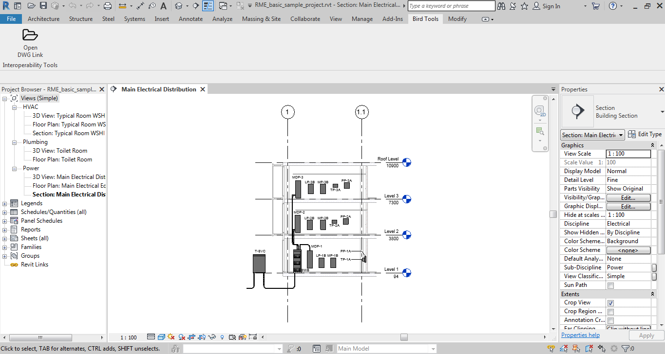This screenshot has height=354, width=665.
Task: Click the Temporary Hide/Isolate glasses icon
Action: [x=211, y=336]
